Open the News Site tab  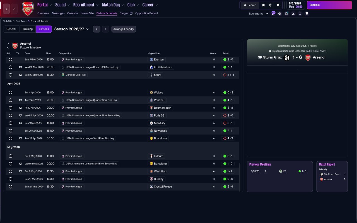[x=88, y=13]
